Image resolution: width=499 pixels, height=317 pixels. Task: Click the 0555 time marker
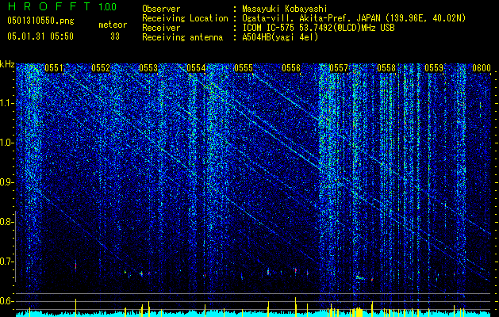click(x=244, y=68)
